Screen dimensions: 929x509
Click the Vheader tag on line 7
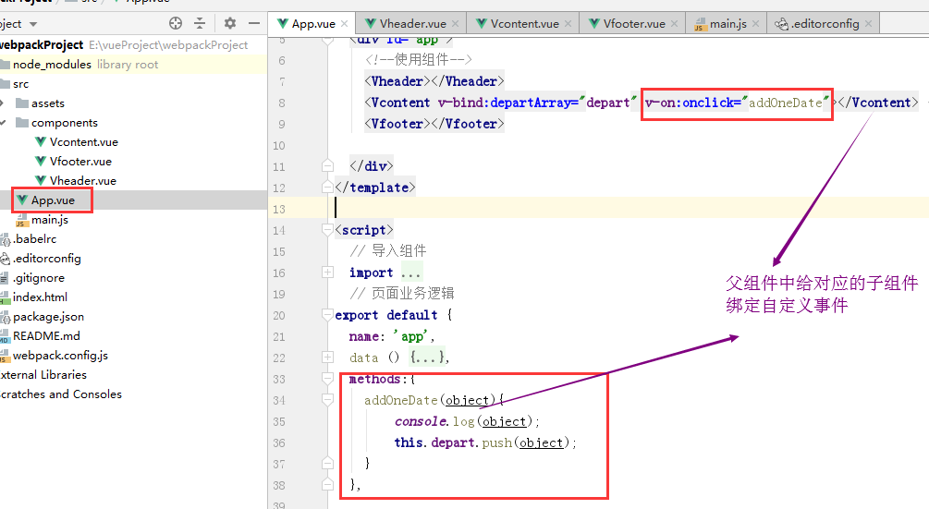click(434, 81)
